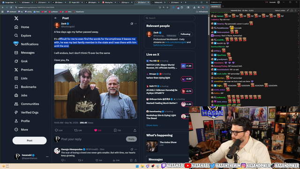Image resolution: width=300 pixels, height=169 pixels.
Task: Click the share icon on Zack's post
Action: point(135,131)
